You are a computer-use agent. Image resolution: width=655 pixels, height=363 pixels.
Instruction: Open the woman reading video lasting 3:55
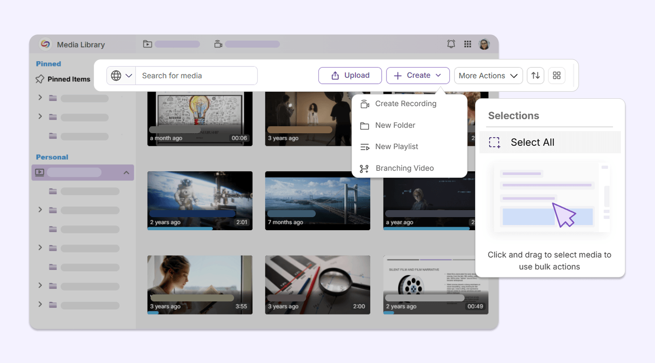coord(200,285)
